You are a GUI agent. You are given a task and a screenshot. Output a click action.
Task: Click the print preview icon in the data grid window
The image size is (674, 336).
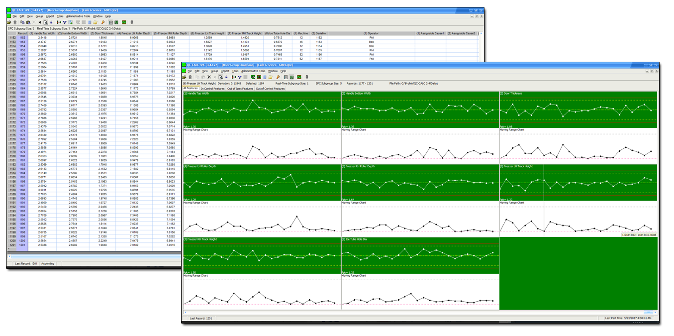45,22
